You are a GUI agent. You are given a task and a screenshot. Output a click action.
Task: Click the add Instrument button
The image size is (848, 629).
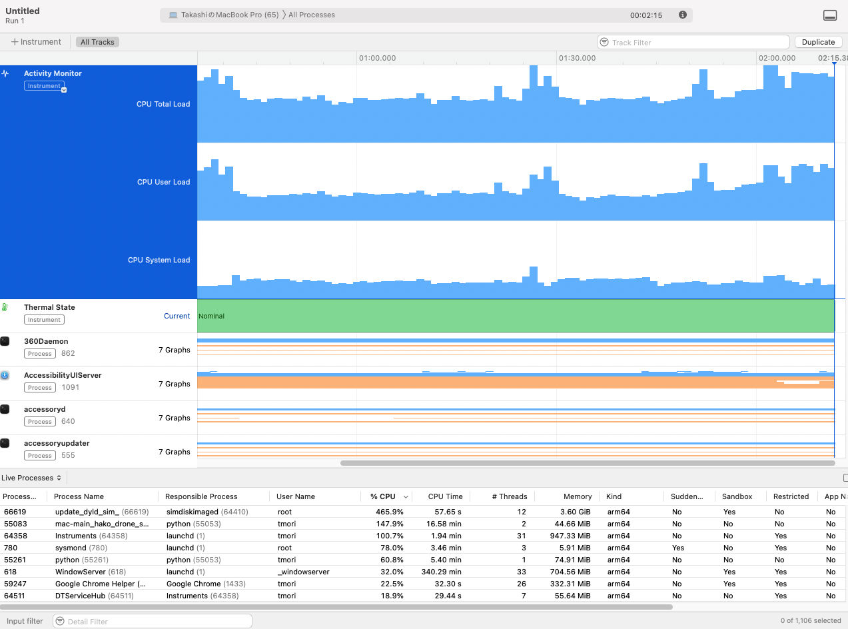tap(36, 42)
